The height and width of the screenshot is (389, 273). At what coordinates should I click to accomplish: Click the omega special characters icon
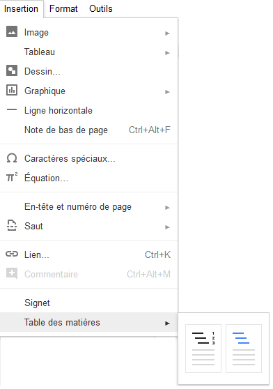tap(12, 158)
